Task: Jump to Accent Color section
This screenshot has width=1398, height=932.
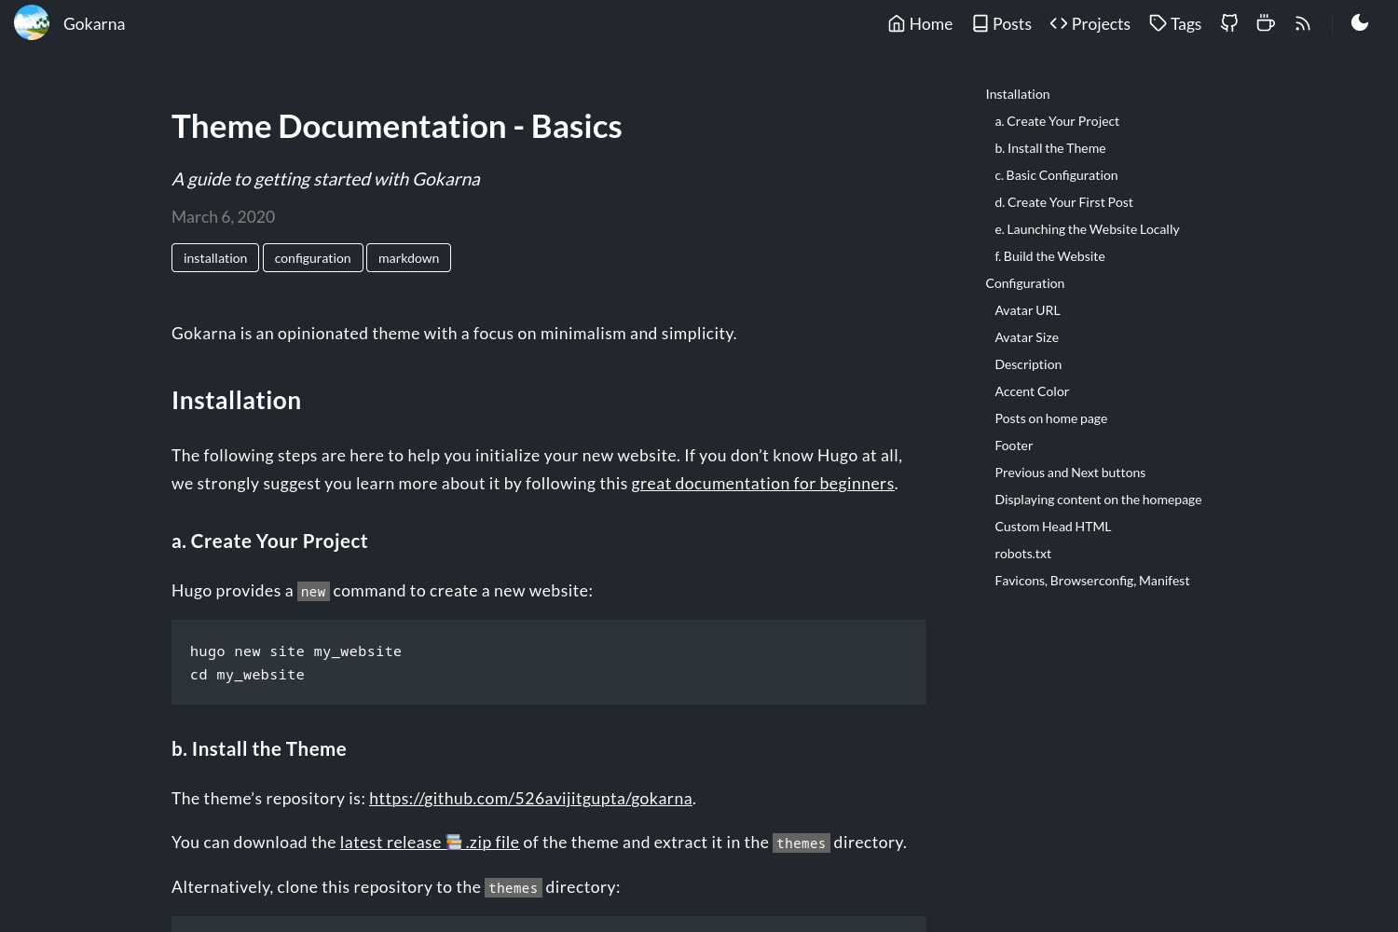Action: (1032, 391)
